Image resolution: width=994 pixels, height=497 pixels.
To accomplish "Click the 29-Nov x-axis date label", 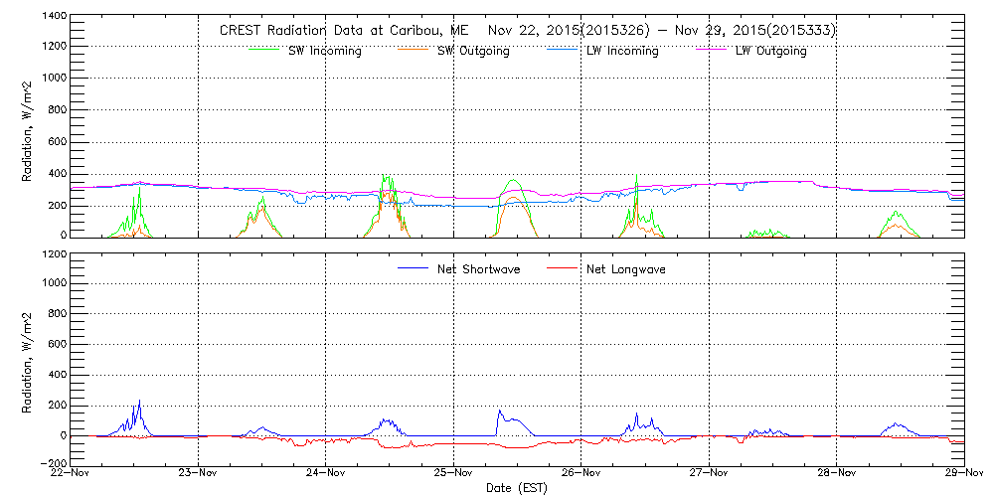I will [962, 473].
